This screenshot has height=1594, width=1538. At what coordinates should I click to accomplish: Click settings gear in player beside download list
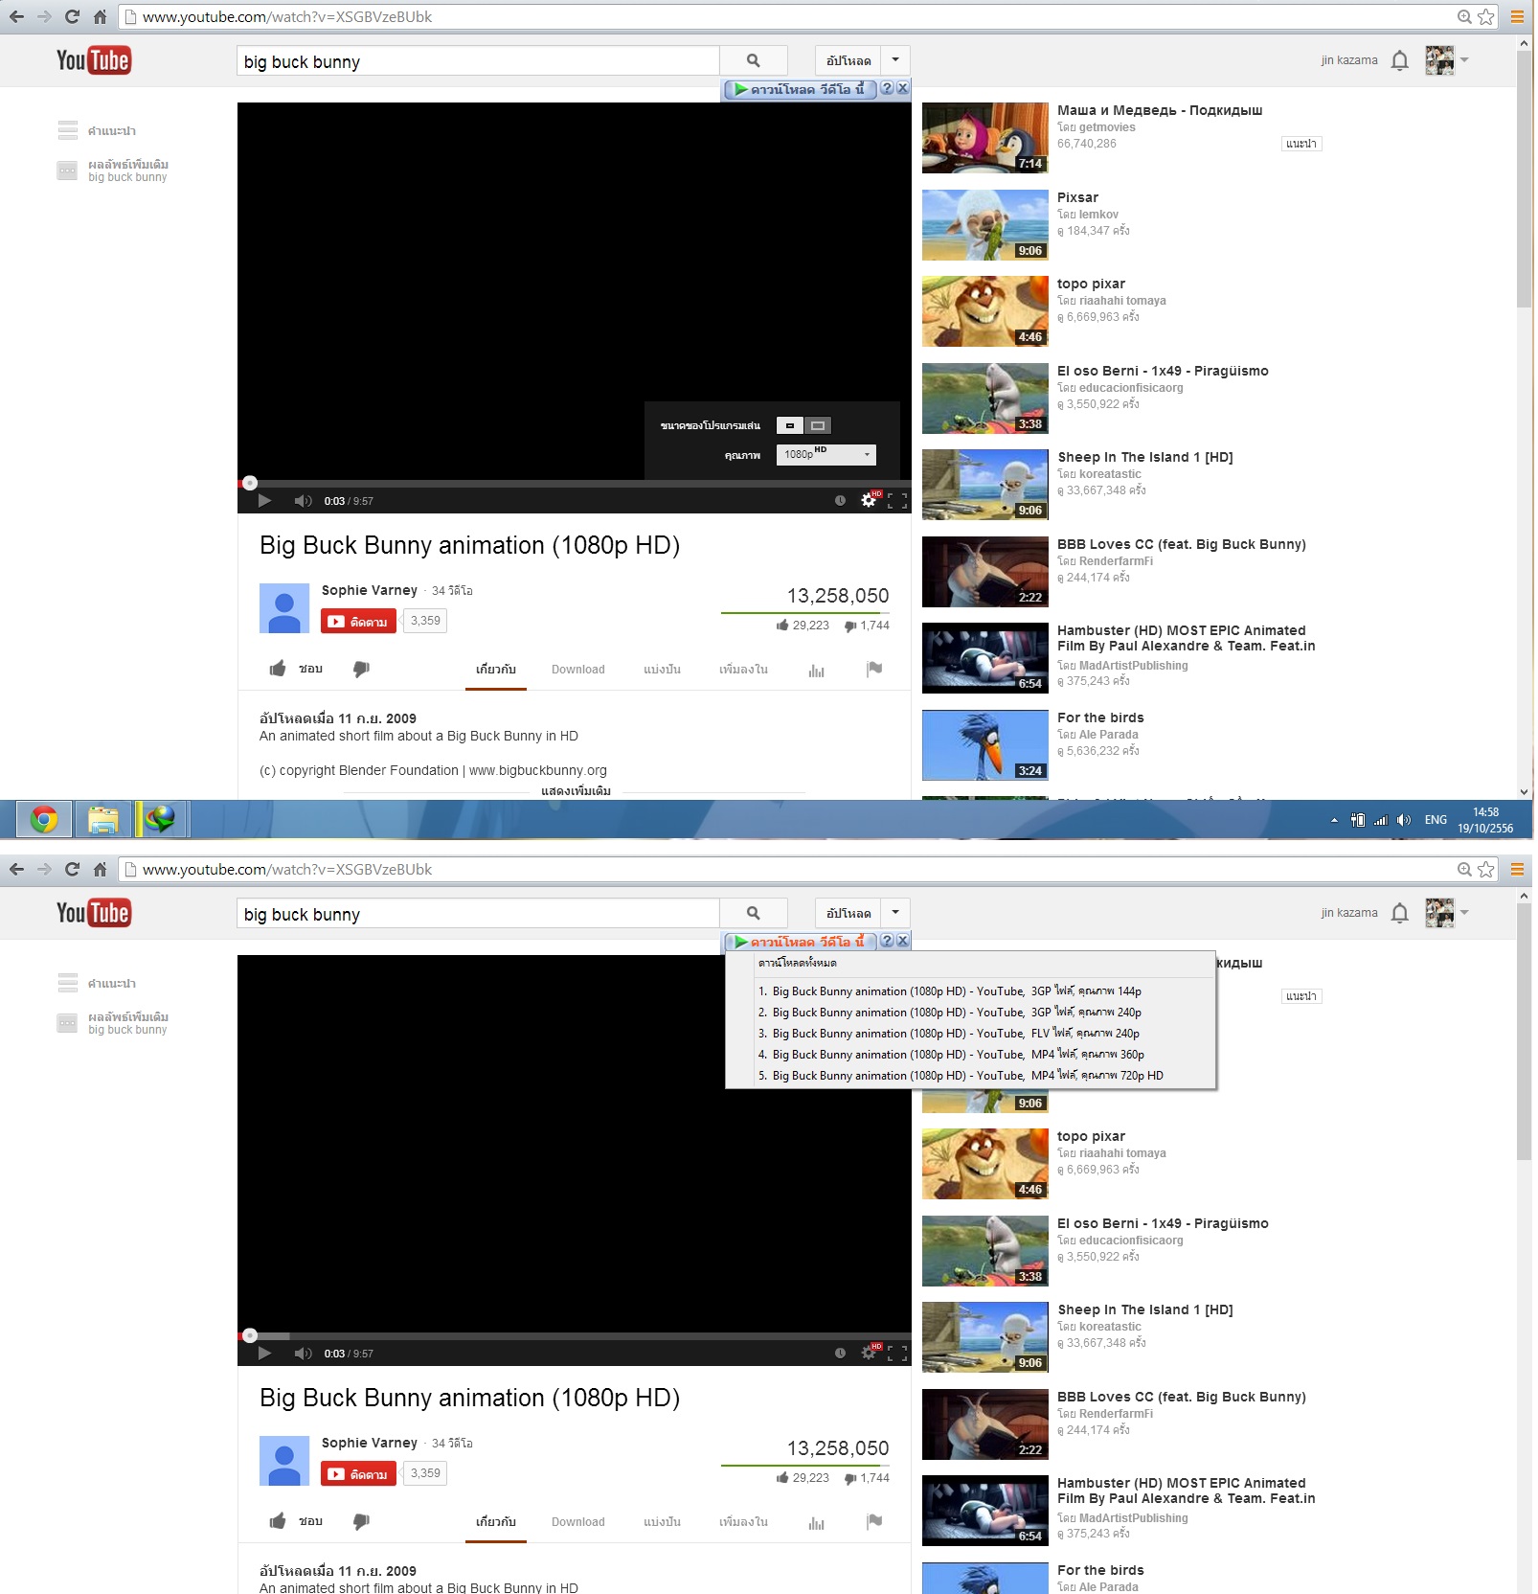(x=869, y=1353)
